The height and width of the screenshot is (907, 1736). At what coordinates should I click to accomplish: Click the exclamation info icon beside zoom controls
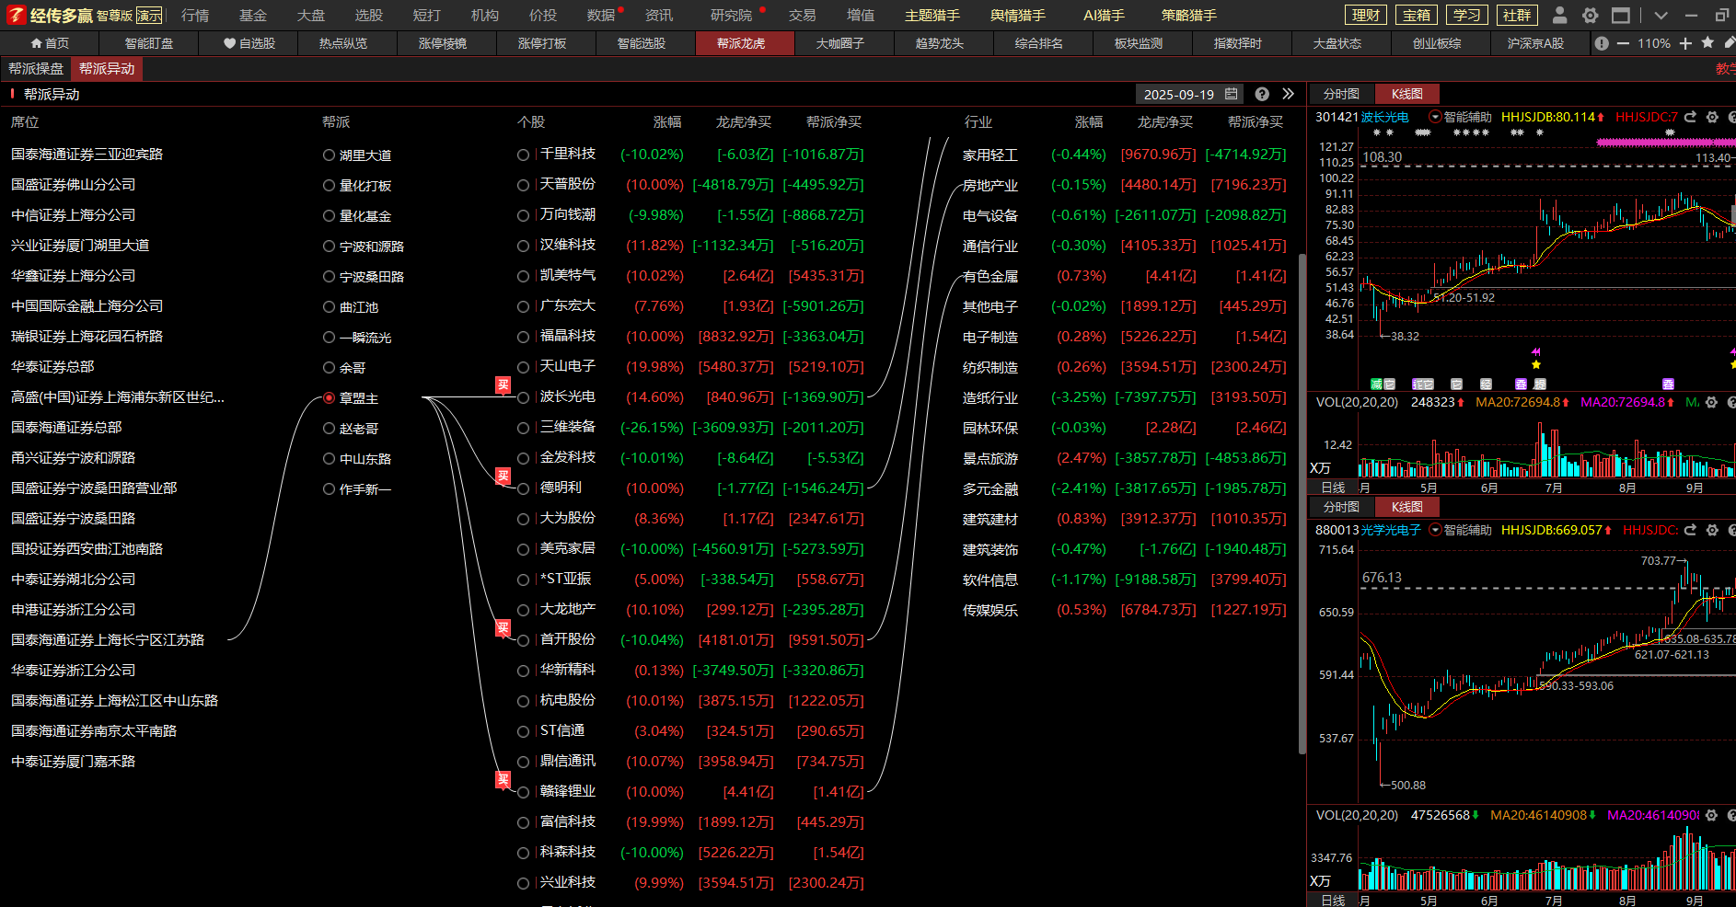pyautogui.click(x=1602, y=43)
